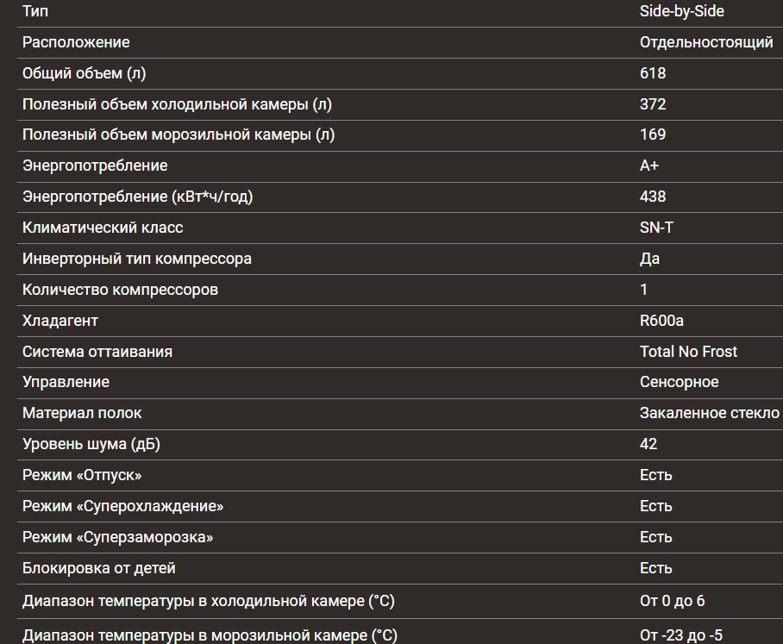This screenshot has height=644, width=783.
Task: Click the "A+" energy class value
Action: pyautogui.click(x=649, y=166)
